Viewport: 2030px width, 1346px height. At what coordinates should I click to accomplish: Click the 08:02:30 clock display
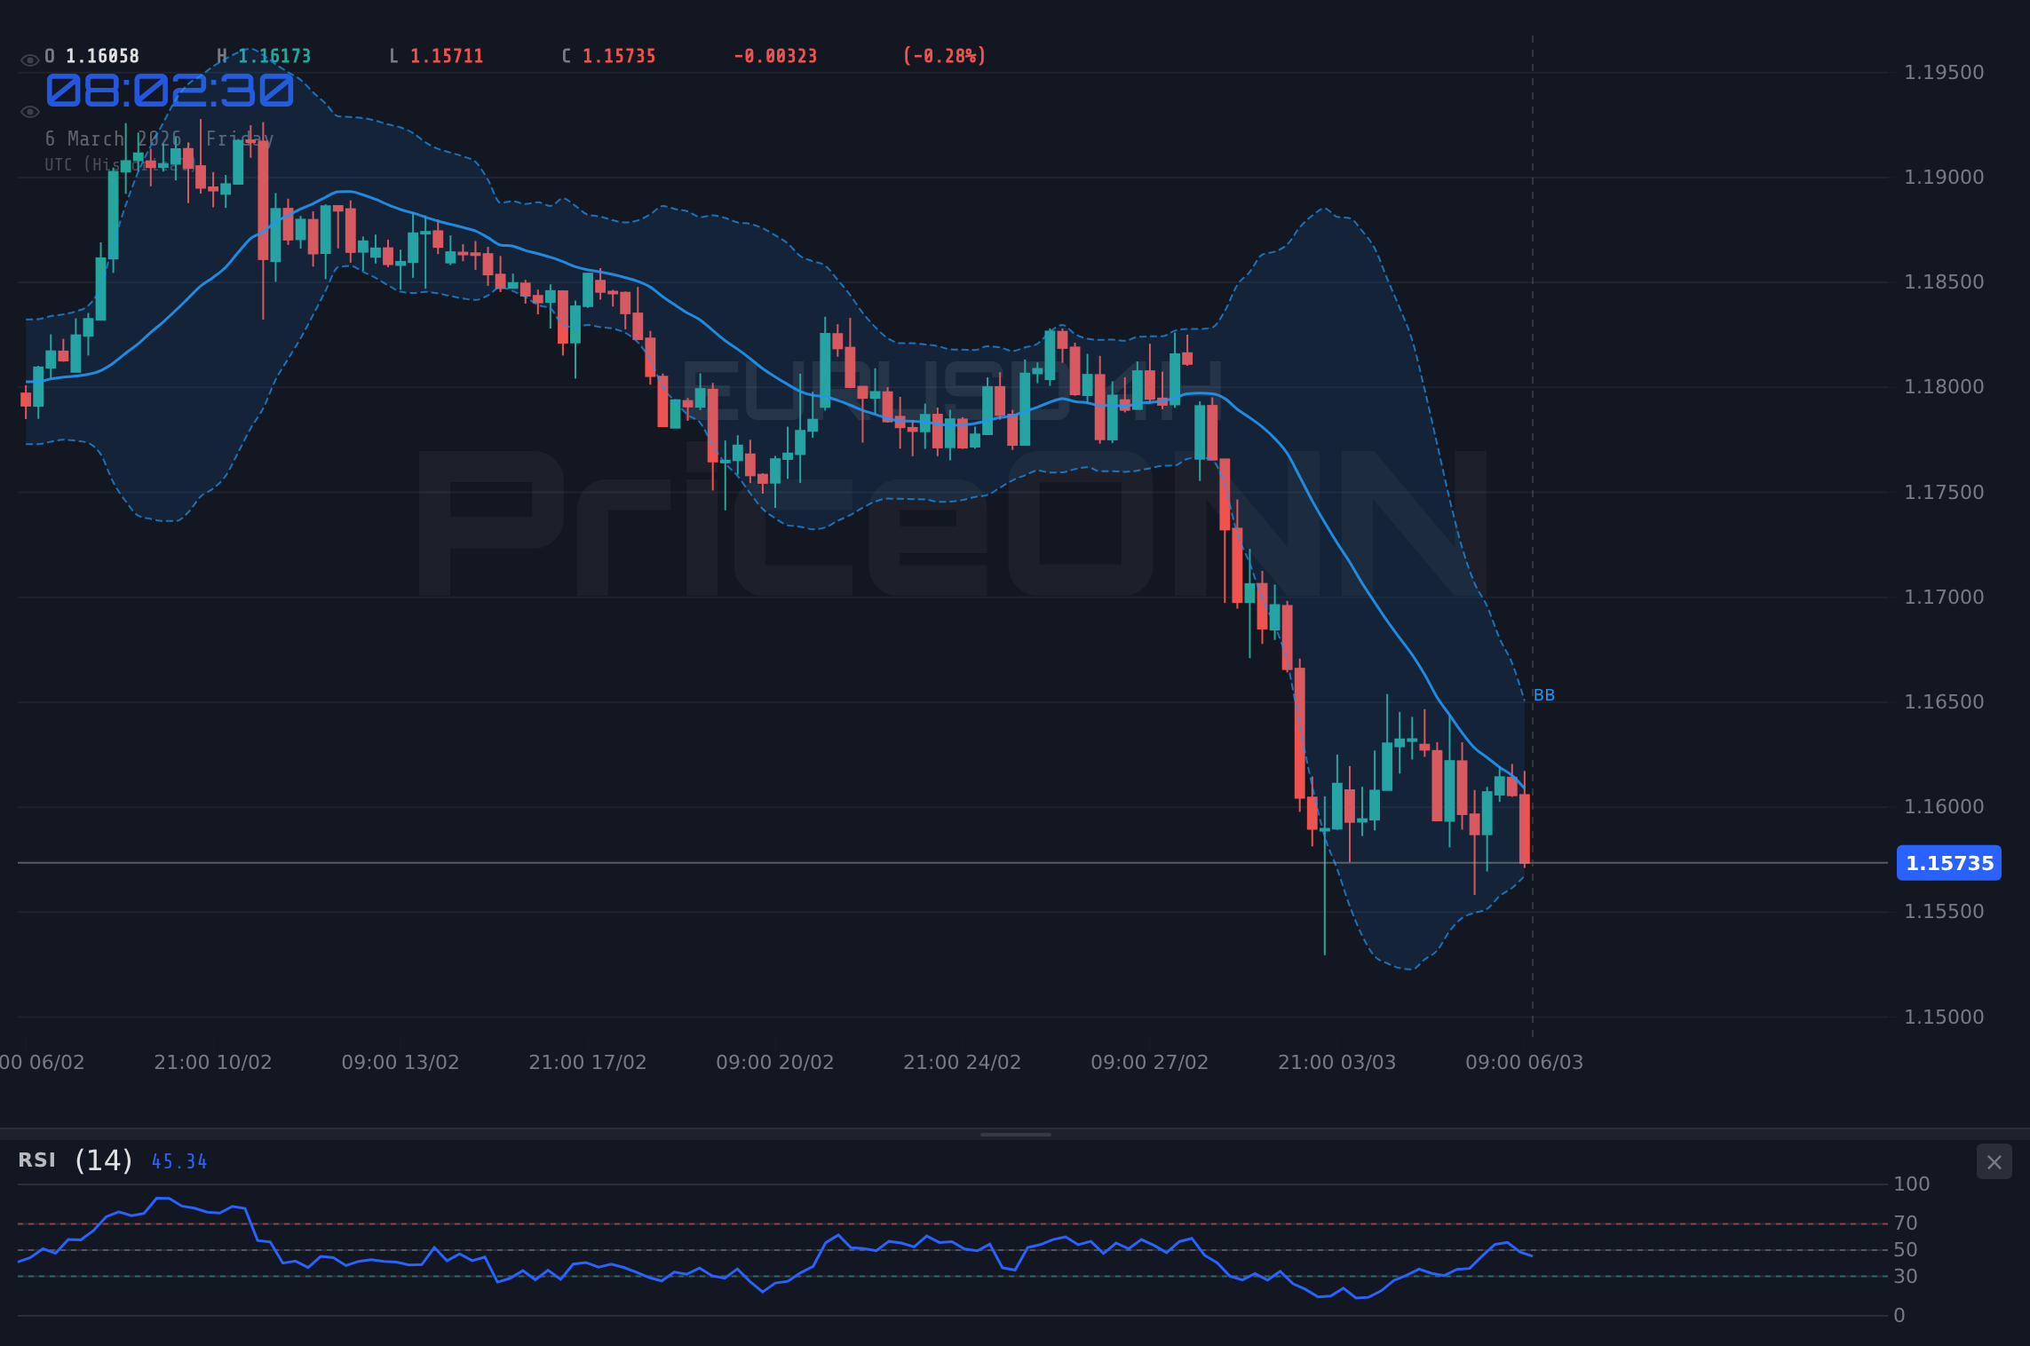170,90
